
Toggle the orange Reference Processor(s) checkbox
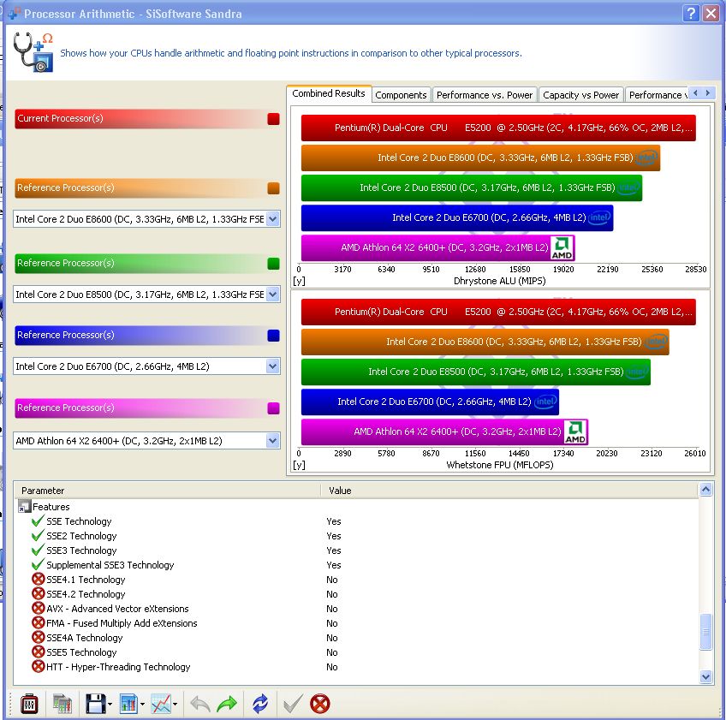[x=273, y=188]
